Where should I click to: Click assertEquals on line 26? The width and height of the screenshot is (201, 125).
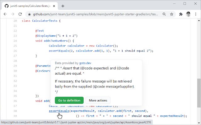click(59, 51)
